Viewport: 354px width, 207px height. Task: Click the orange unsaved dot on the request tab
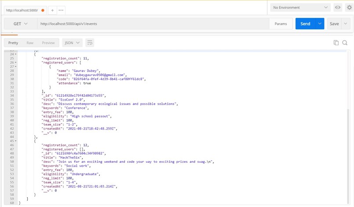point(43,11)
